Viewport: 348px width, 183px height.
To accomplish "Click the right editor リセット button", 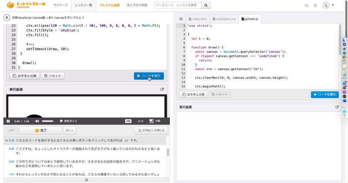I will click(x=220, y=94).
